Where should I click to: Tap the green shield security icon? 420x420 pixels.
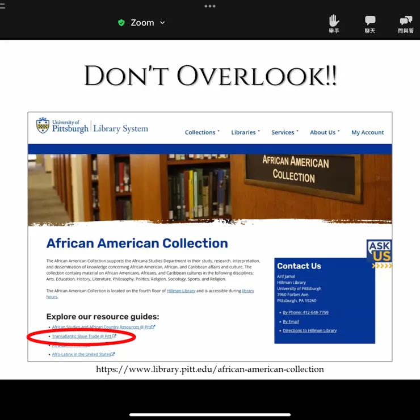coord(121,23)
